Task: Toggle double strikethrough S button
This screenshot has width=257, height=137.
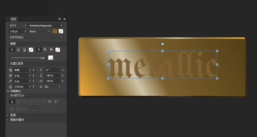Action: tap(51, 50)
